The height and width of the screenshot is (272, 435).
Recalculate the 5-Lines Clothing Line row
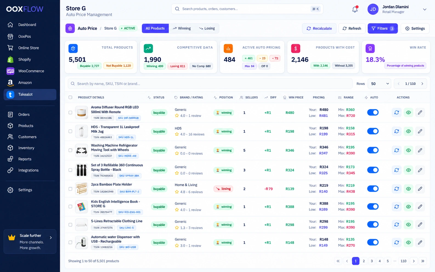point(397,225)
